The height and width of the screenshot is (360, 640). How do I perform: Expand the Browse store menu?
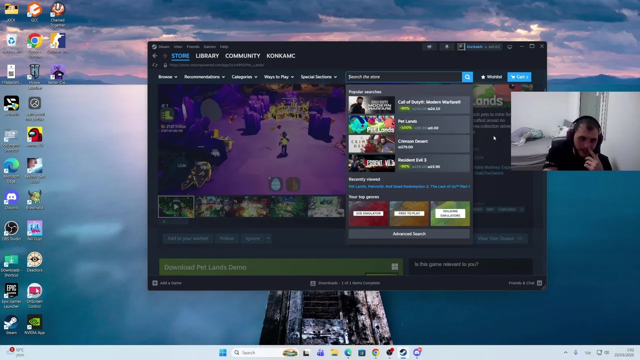coord(167,77)
